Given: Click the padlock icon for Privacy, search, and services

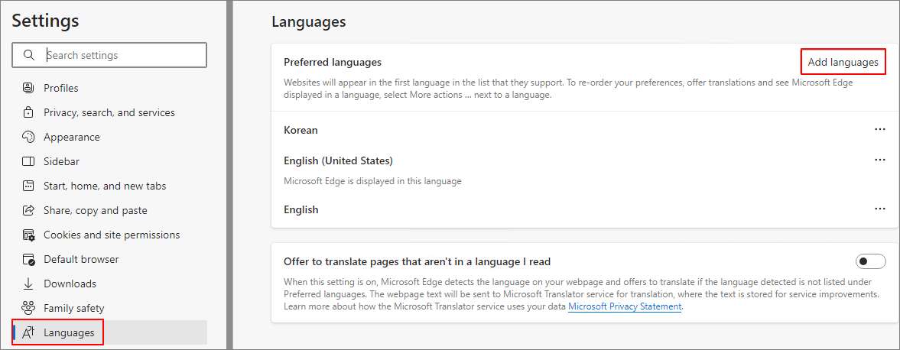Looking at the screenshot, I should 28,112.
